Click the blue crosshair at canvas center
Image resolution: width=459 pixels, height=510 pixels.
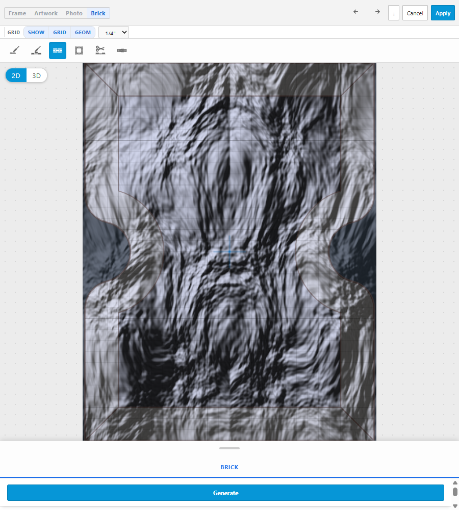pyautogui.click(x=229, y=251)
